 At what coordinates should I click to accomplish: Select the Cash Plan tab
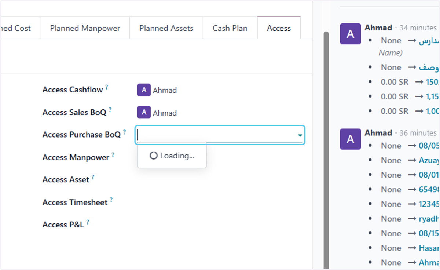pyautogui.click(x=230, y=28)
